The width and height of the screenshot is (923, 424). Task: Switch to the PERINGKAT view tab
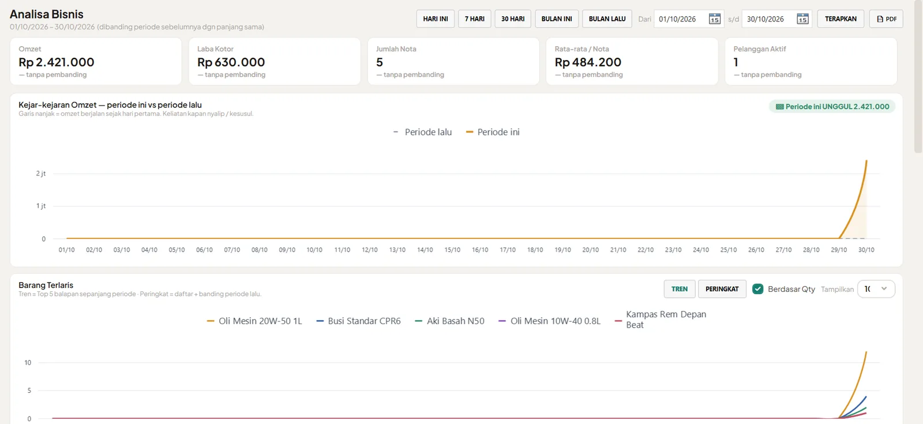[x=722, y=289]
